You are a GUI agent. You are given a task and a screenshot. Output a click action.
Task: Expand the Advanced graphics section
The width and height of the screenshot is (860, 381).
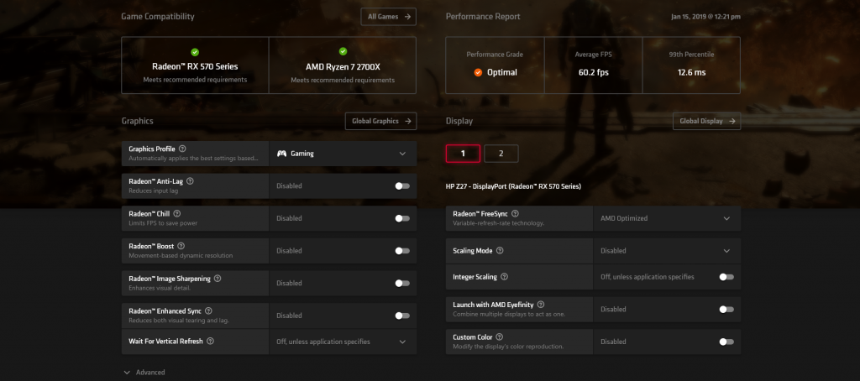click(x=144, y=372)
